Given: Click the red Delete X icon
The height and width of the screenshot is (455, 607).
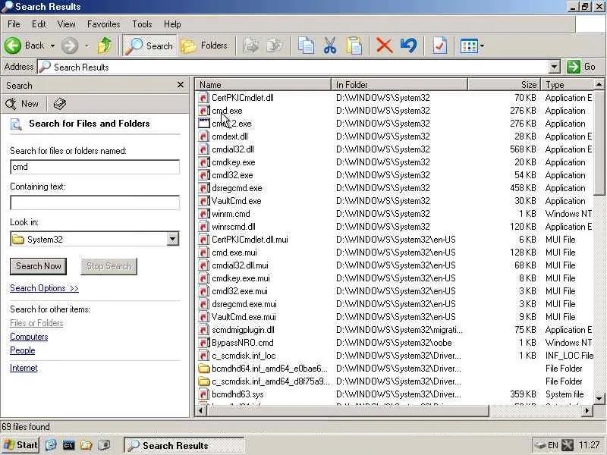Looking at the screenshot, I should pyautogui.click(x=385, y=45).
